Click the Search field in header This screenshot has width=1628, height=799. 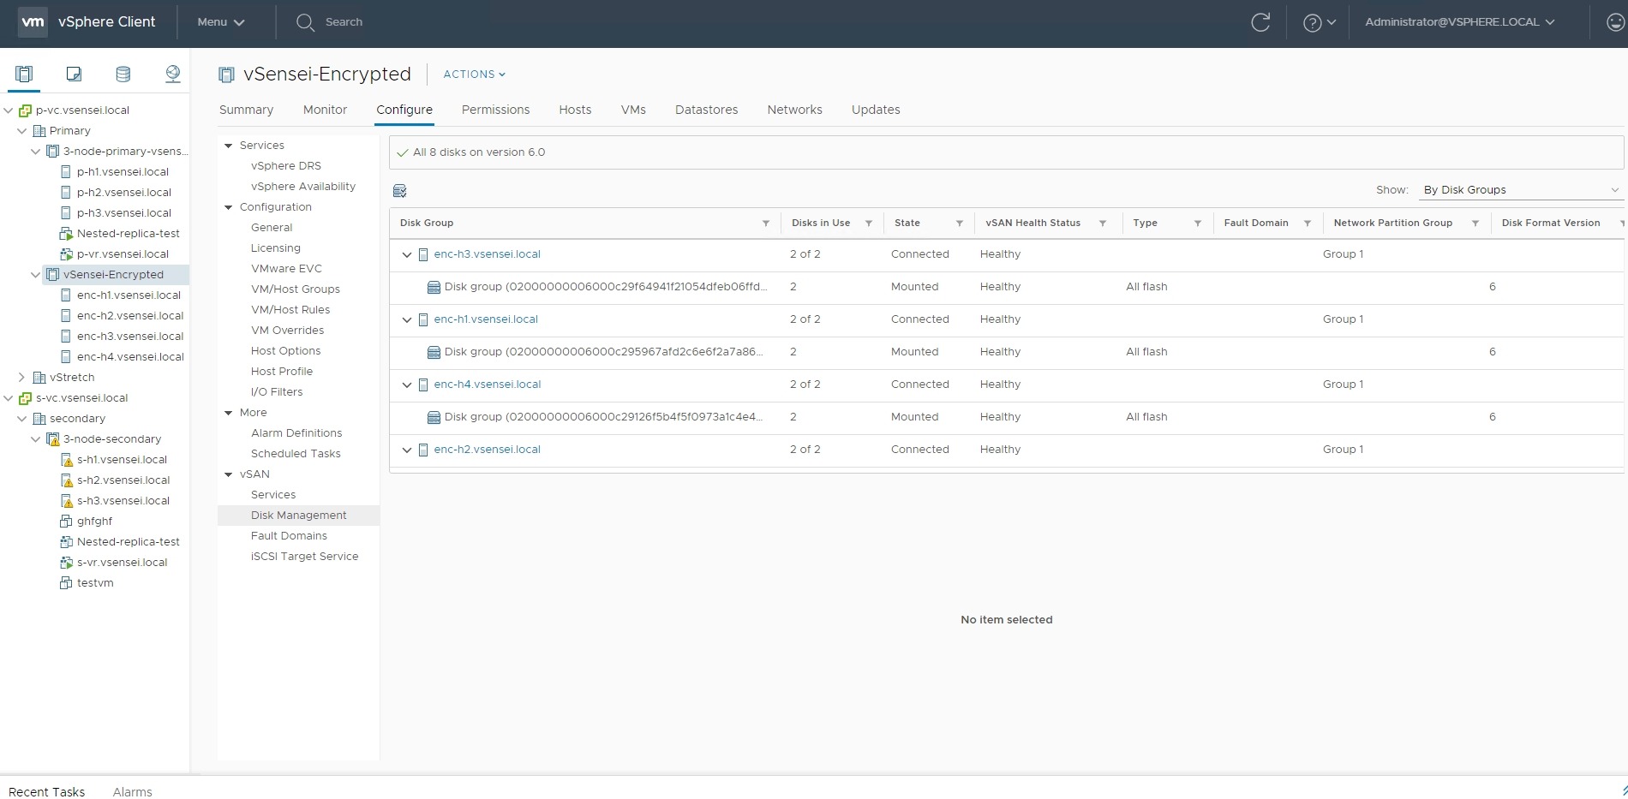pos(344,22)
